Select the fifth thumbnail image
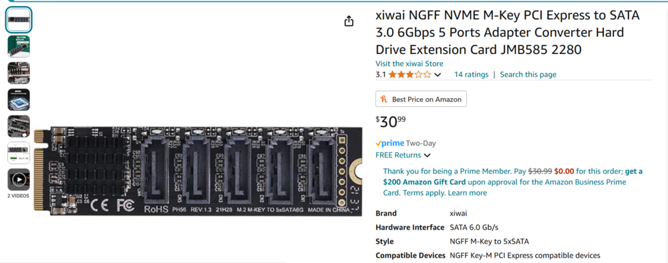Image resolution: width=668 pixels, height=263 pixels. 19,126
